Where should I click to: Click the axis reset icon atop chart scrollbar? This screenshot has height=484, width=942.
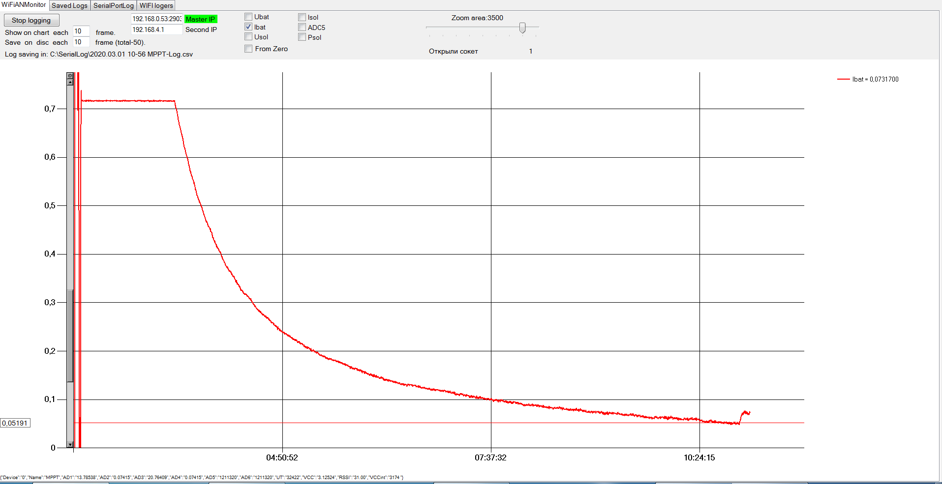(x=70, y=76)
